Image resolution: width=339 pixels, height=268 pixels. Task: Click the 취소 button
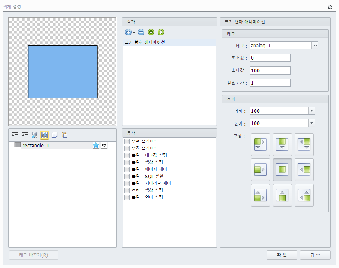tap(315, 255)
